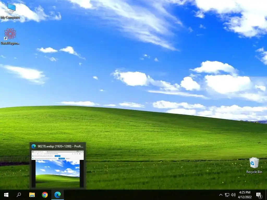Open the My Computer desktop icon
The image size is (267, 200).
pyautogui.click(x=10, y=11)
